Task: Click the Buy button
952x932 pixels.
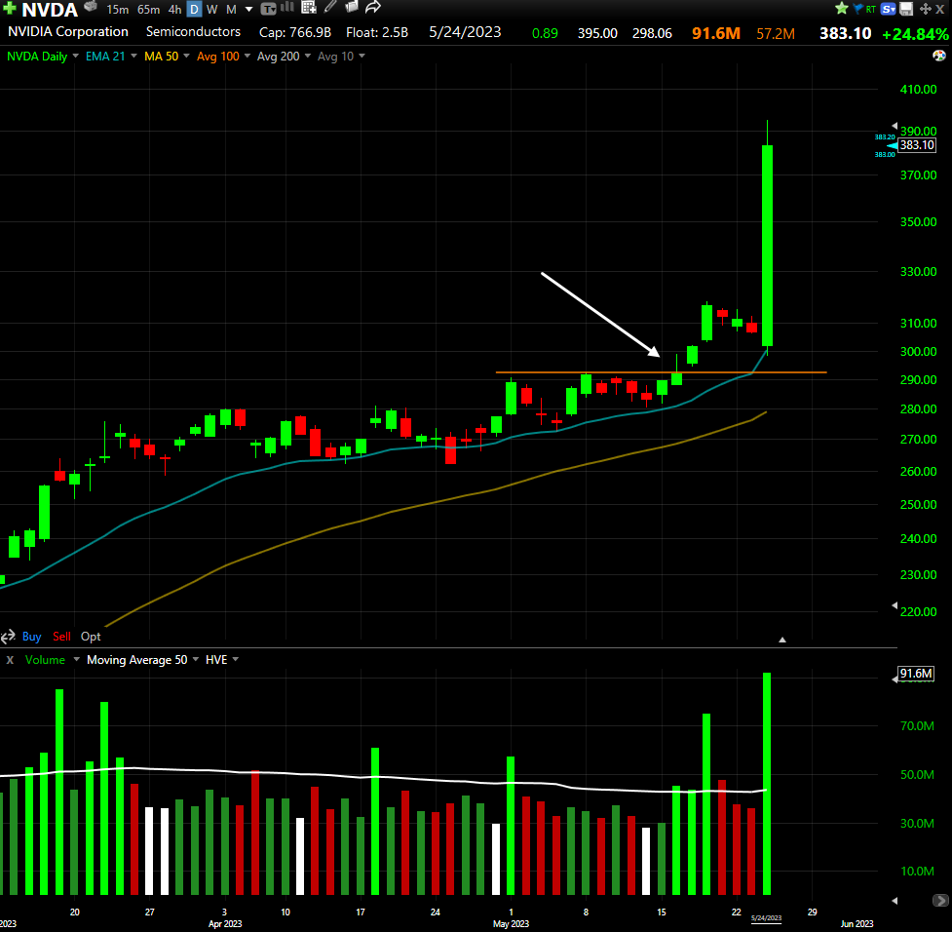Action: pos(31,636)
